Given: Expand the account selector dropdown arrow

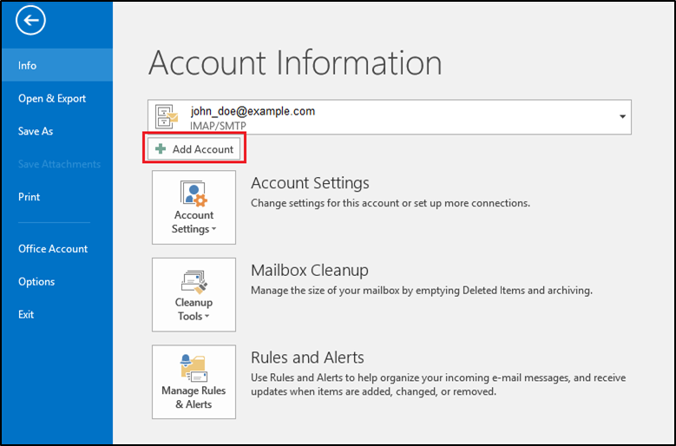Looking at the screenshot, I should 622,117.
